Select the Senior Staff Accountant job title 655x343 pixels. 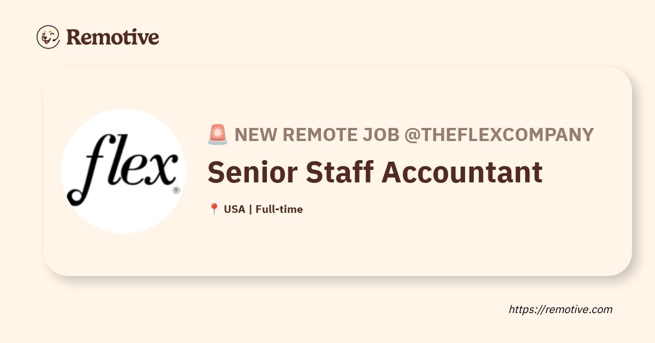375,172
